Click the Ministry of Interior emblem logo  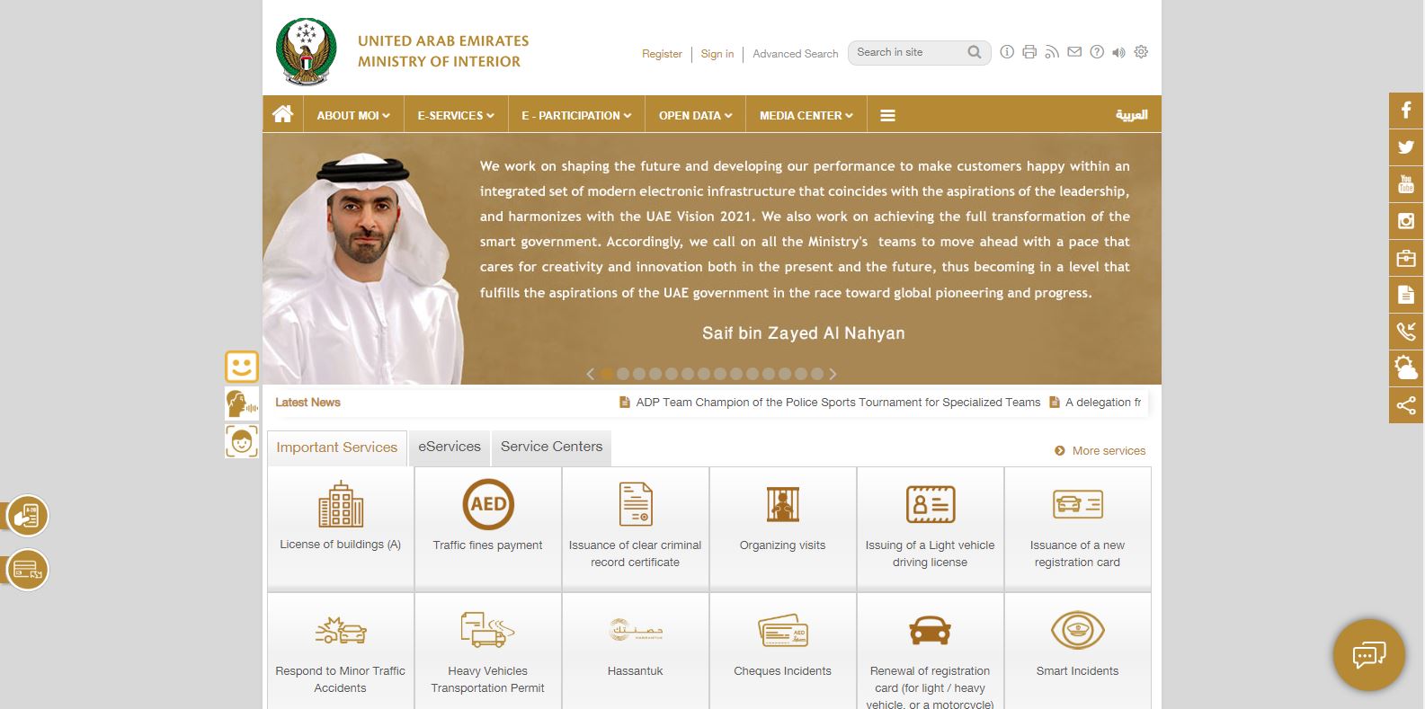click(307, 50)
